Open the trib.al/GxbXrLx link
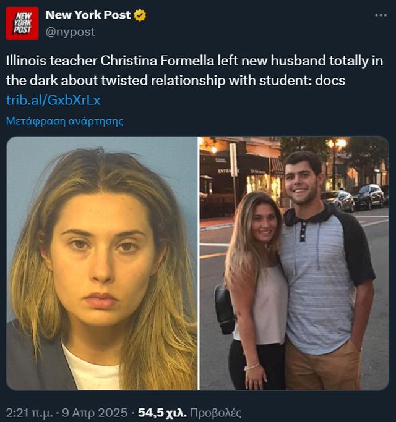The height and width of the screenshot is (422, 396). pyautogui.click(x=53, y=99)
